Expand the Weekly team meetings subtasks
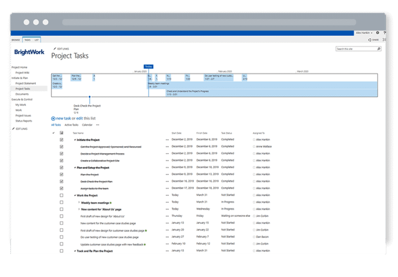The image size is (398, 277). pos(79,202)
